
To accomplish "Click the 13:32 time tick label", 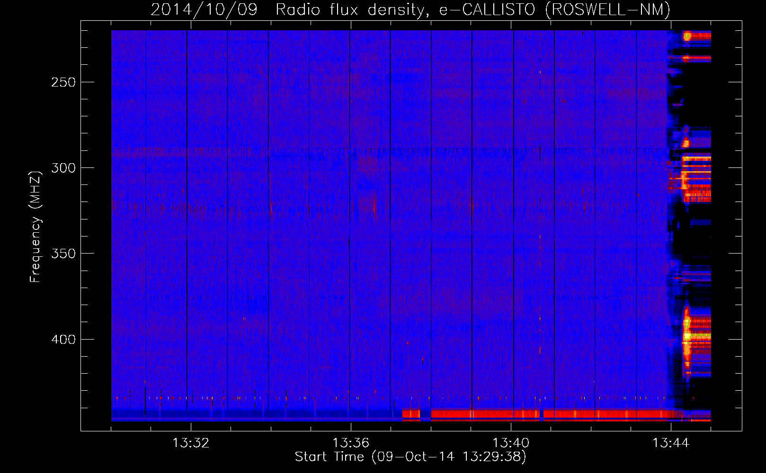I will 191,443.
